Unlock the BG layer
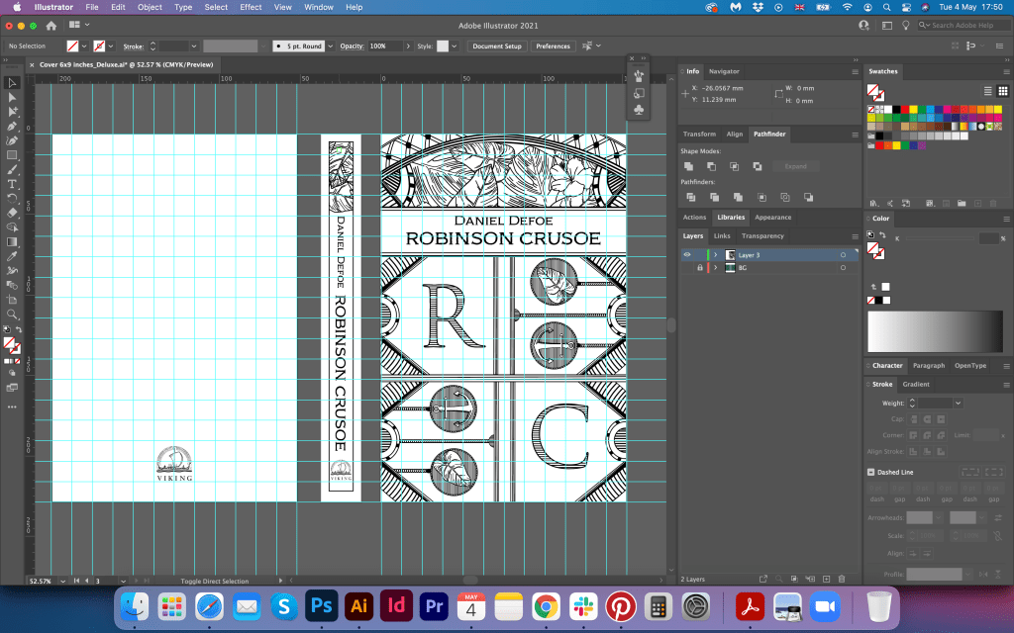 click(699, 268)
